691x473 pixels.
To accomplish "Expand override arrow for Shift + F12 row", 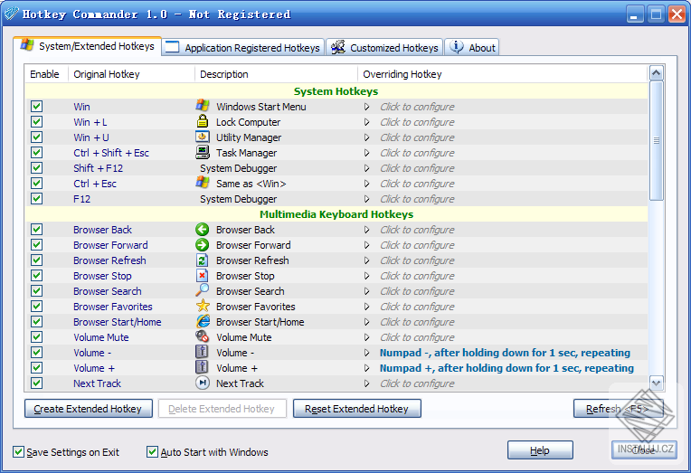I will (x=366, y=168).
